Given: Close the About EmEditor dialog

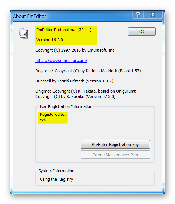Looking at the screenshot, I should [x=153, y=14].
